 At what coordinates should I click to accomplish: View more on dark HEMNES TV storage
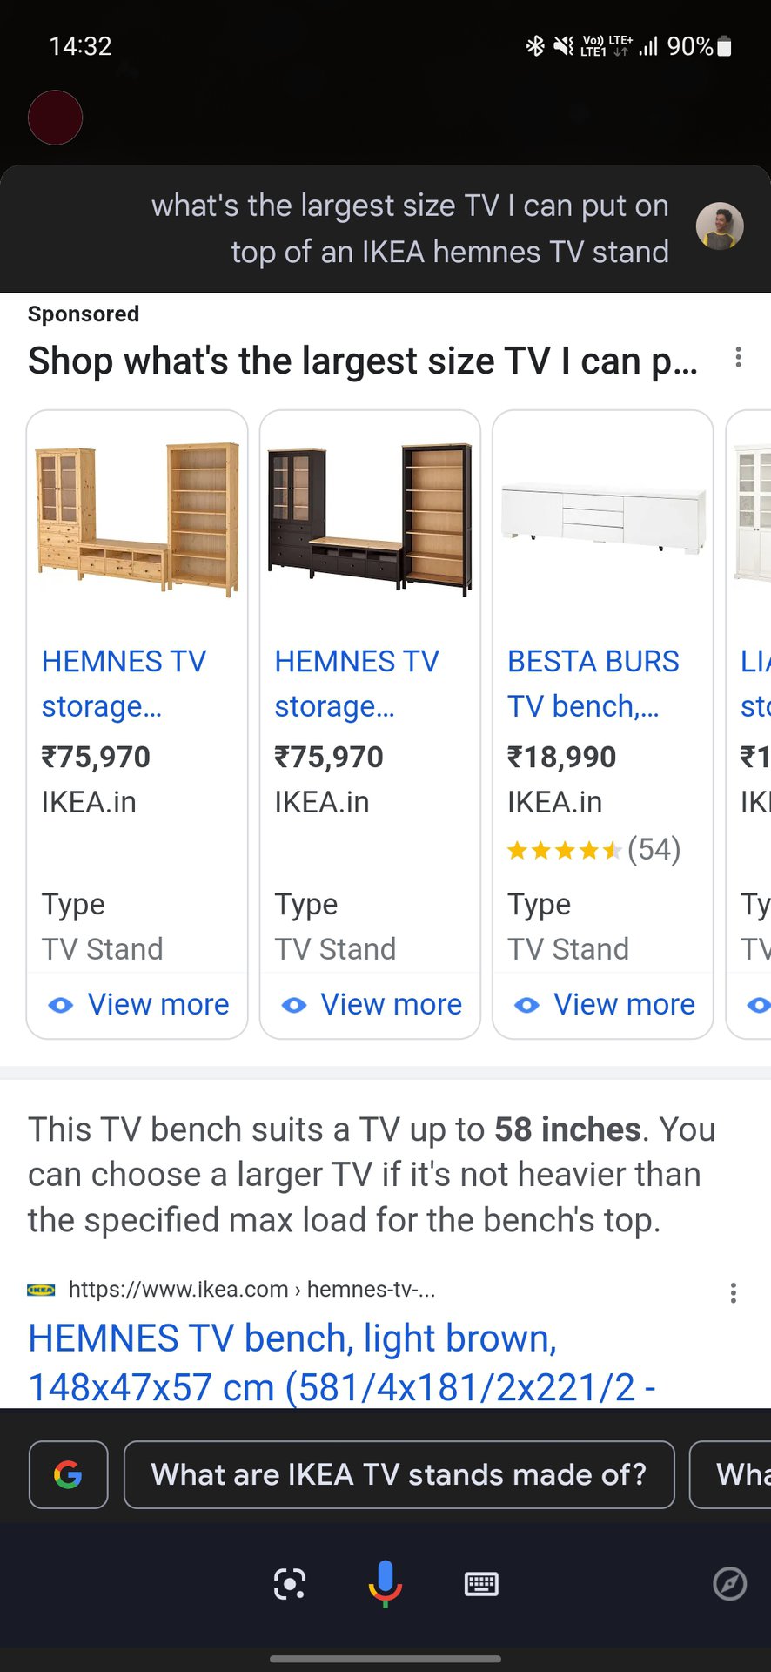(x=372, y=1004)
